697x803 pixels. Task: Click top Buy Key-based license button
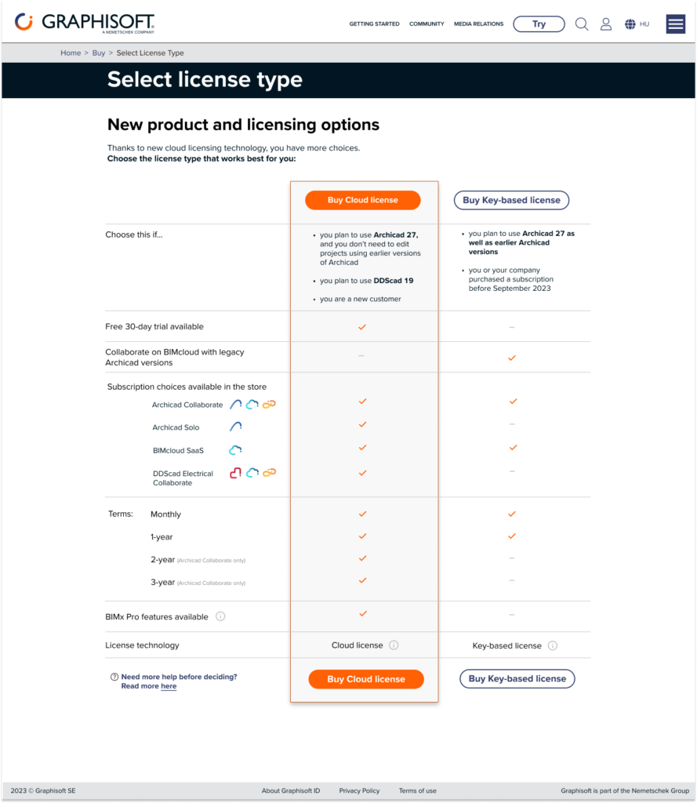click(511, 200)
